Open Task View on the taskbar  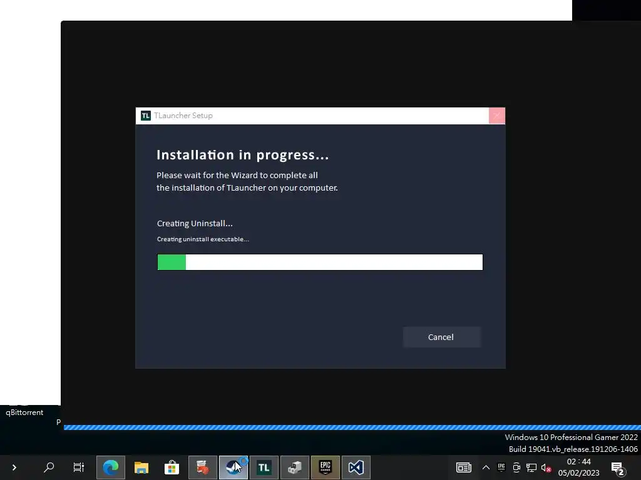(78, 467)
